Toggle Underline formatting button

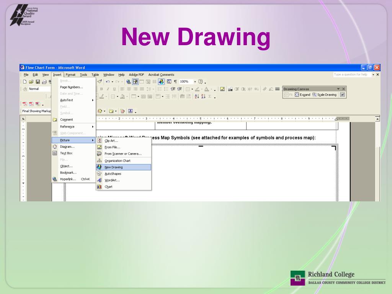(x=114, y=89)
